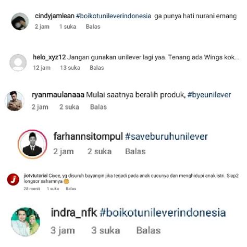
Task: Open cindyjamlean's profile picture
Action: coord(20,21)
